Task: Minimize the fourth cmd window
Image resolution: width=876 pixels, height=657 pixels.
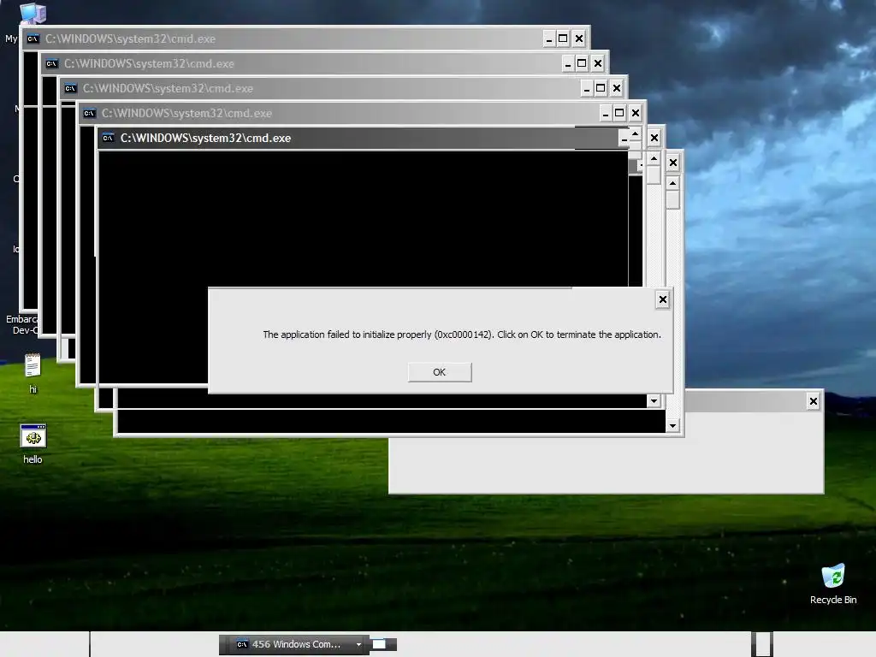Action: click(x=605, y=114)
